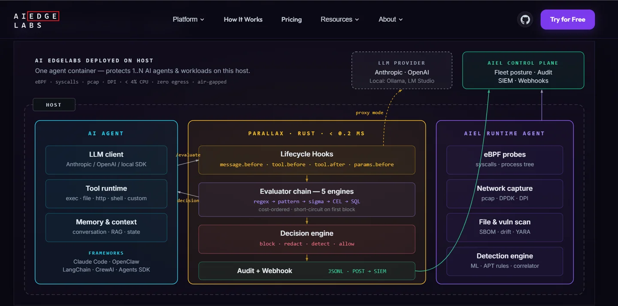Click 'Fleet posture · Audit' text

(523, 73)
